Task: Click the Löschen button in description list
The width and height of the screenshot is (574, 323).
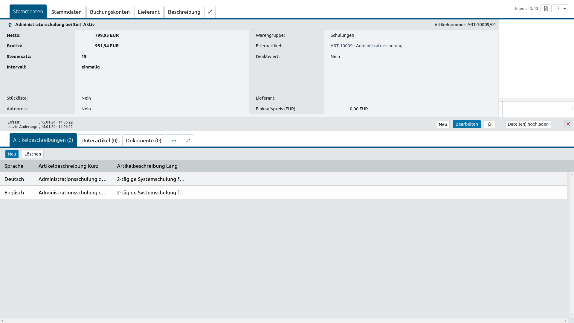Action: point(33,154)
